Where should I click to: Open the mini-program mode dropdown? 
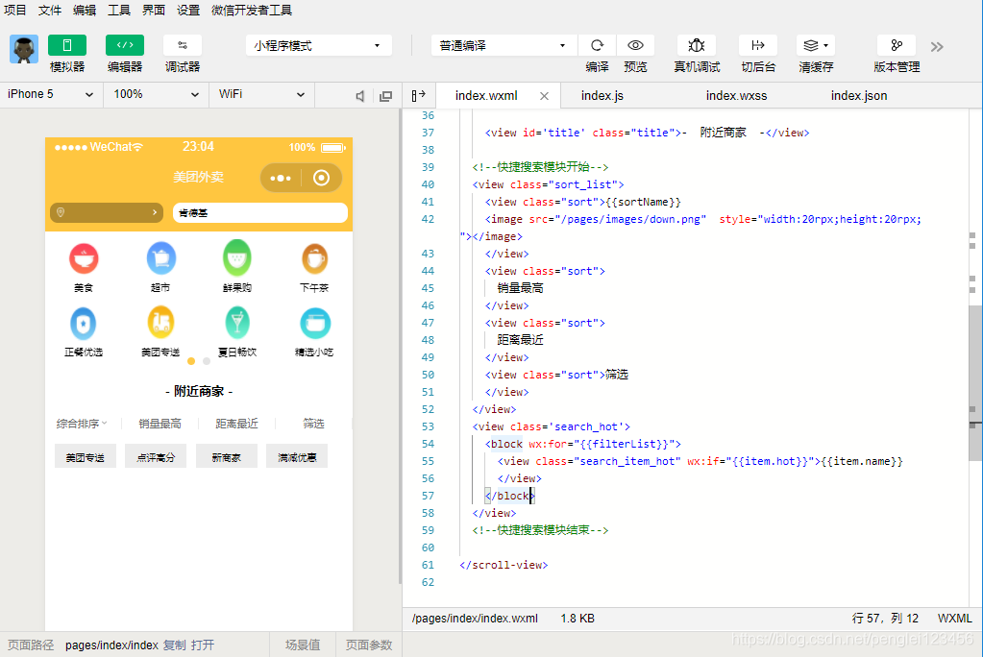[318, 45]
